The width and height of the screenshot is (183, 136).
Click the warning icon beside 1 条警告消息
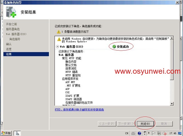59,32
